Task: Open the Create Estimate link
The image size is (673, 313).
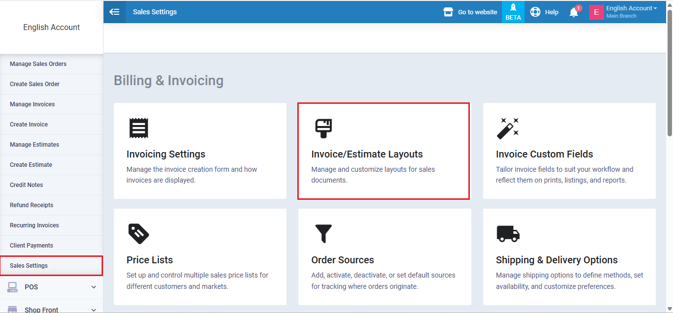Action: pyautogui.click(x=31, y=165)
